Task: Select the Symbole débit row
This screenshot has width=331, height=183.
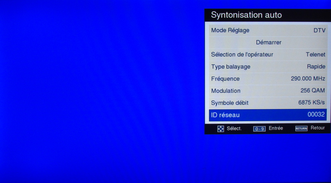Action: pos(268,103)
